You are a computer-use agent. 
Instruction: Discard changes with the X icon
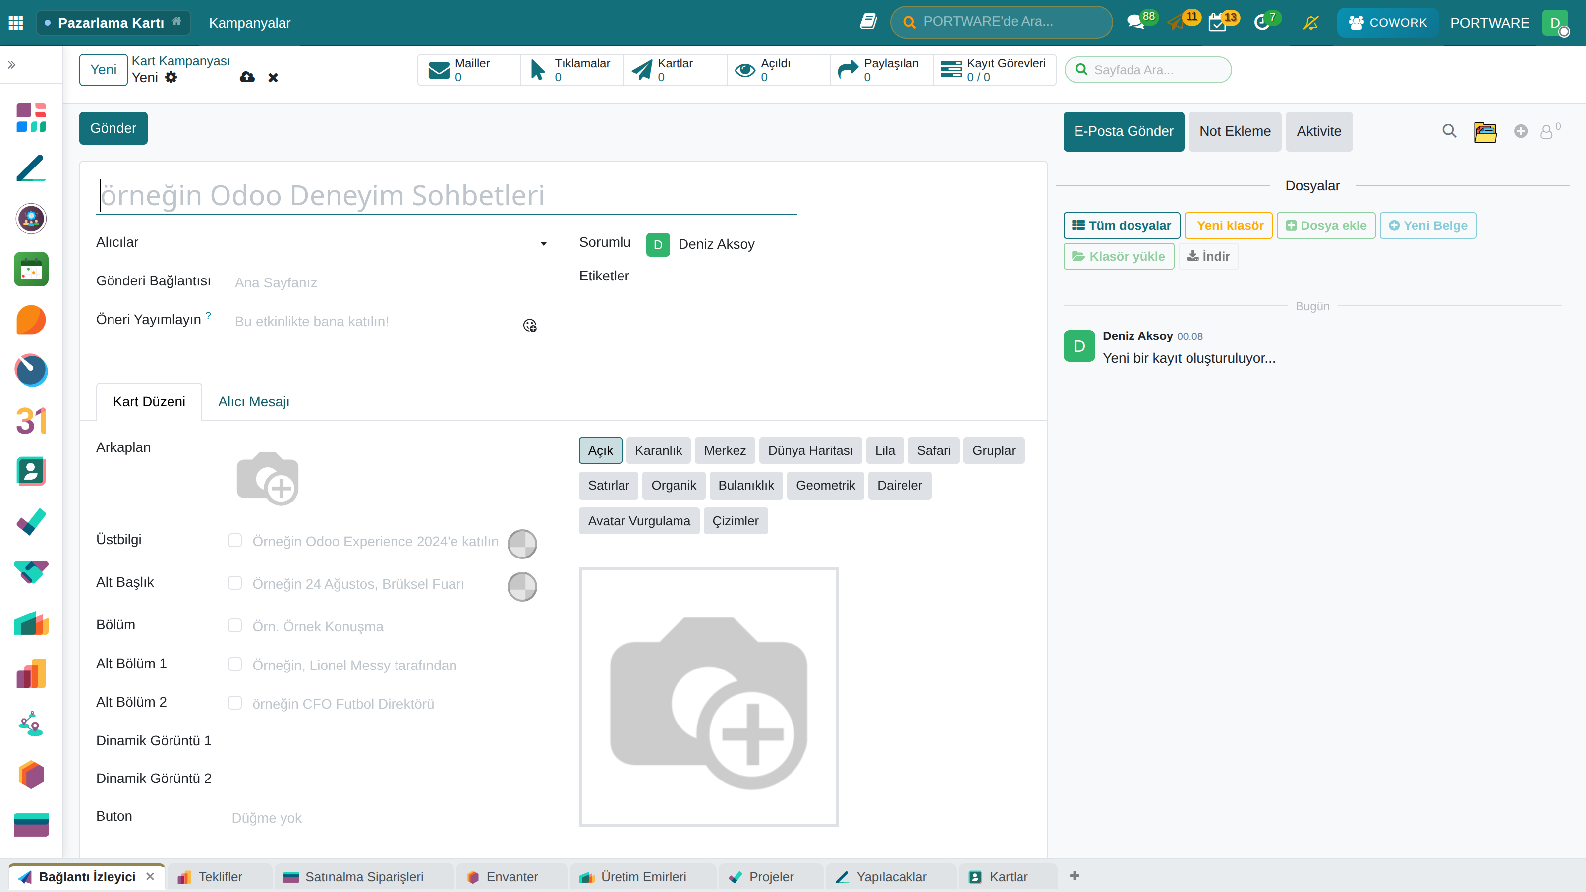[274, 78]
